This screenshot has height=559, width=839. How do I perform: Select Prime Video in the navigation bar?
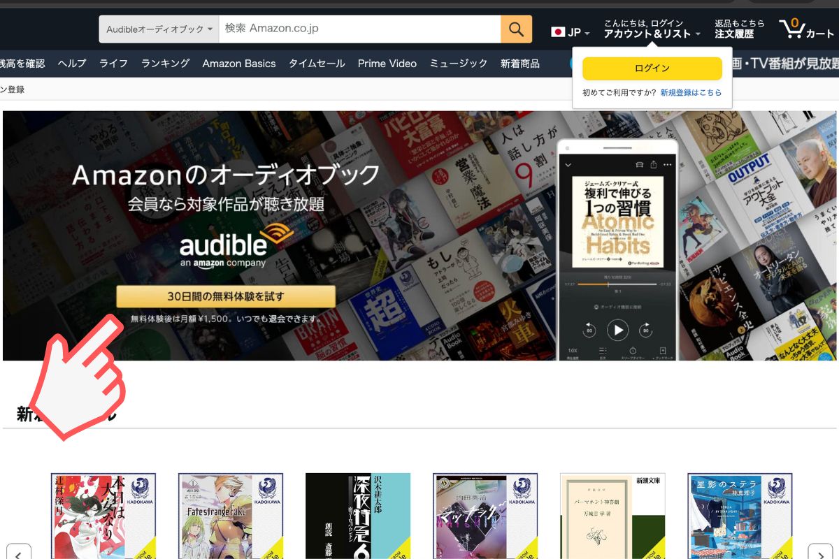pyautogui.click(x=387, y=63)
